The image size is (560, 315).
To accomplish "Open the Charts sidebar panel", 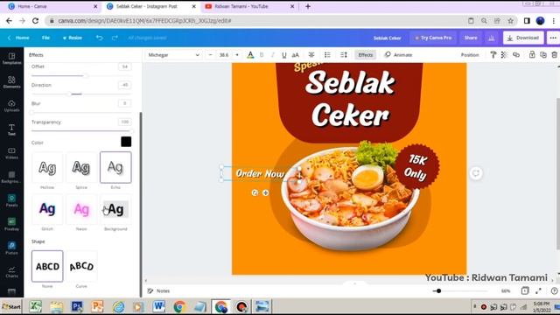I will pos(11,272).
